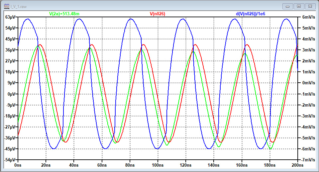The height and width of the screenshot is (172, 319).
Task: Click the 200ns time axis label
Action: [298, 165]
